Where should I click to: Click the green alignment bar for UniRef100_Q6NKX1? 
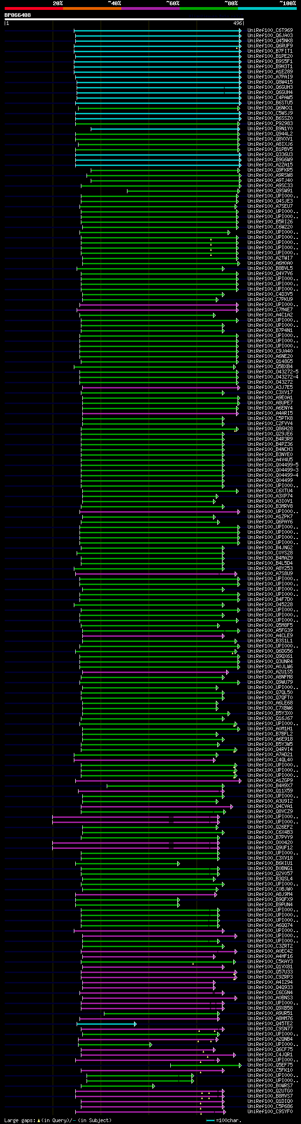pyautogui.click(x=159, y=108)
